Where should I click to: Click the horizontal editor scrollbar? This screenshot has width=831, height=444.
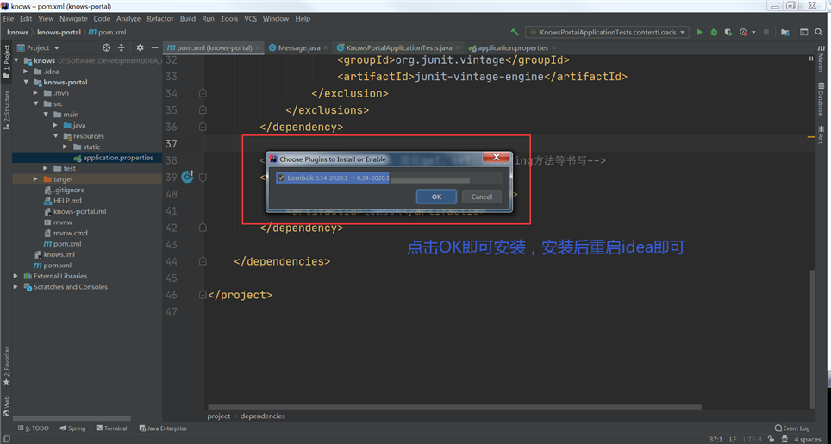coord(455,407)
